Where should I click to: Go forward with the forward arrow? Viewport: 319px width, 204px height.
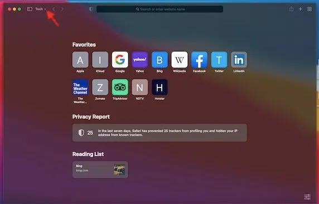coord(62,9)
